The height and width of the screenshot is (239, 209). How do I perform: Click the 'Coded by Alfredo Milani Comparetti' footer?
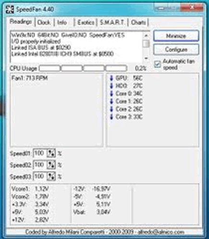click(105, 232)
